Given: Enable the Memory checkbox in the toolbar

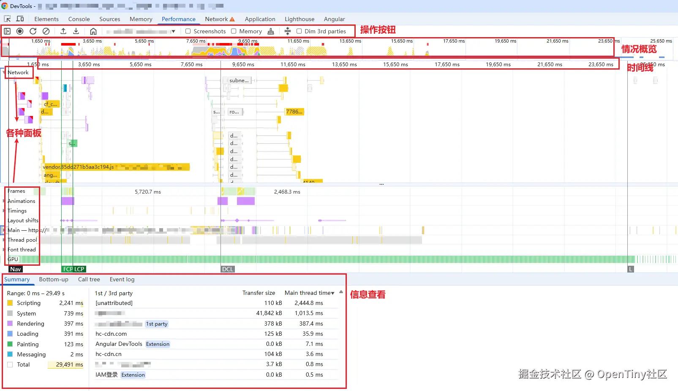Looking at the screenshot, I should point(234,31).
